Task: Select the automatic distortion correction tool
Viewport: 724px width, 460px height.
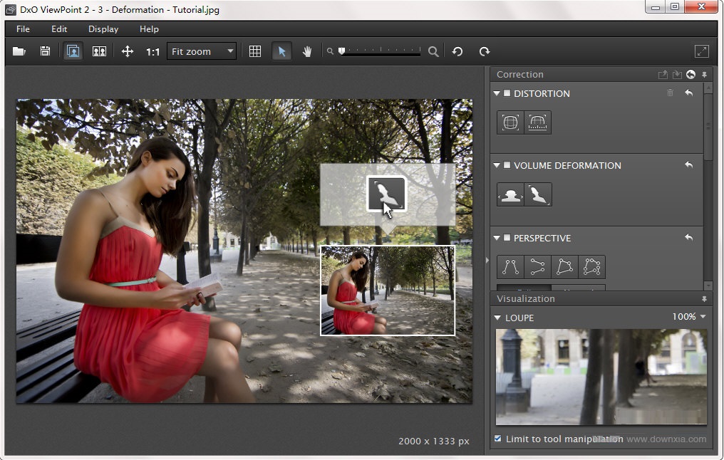Action: pos(510,122)
